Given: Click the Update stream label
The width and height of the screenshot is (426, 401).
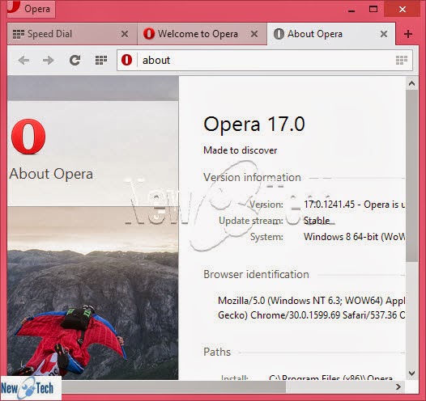Looking at the screenshot, I should (x=251, y=221).
